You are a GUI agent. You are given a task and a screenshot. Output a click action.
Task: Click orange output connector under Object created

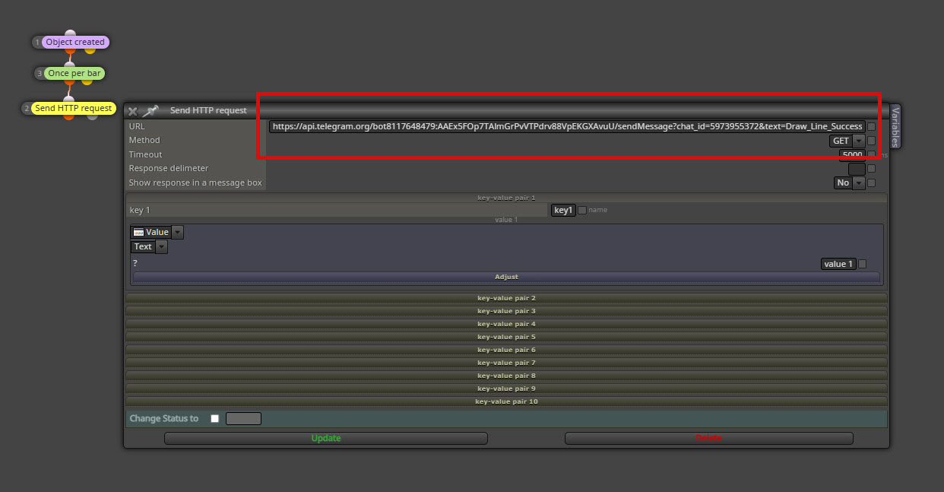coord(70,51)
